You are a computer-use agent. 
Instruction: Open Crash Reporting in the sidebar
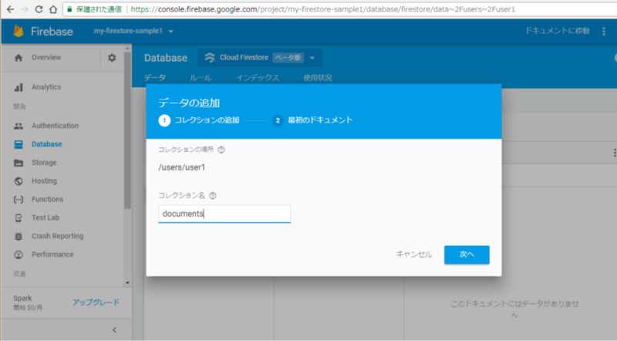(57, 236)
